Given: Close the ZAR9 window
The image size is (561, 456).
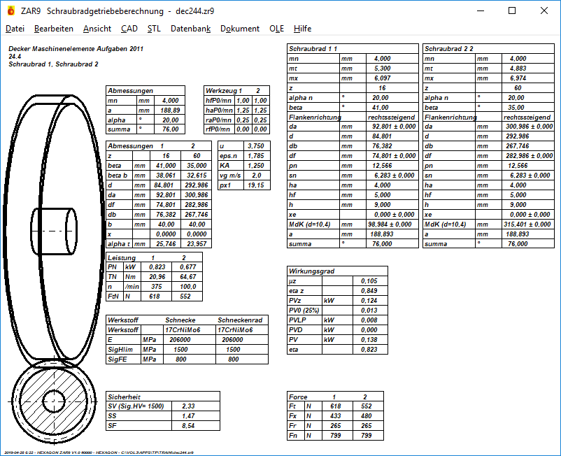Looking at the screenshot, I should coord(544,10).
